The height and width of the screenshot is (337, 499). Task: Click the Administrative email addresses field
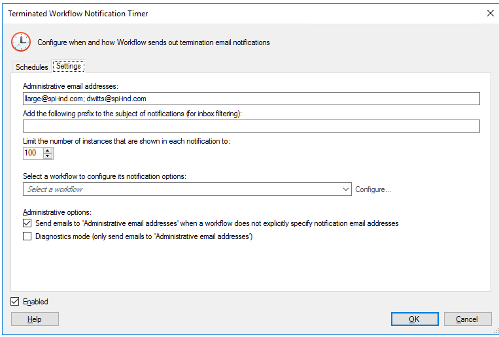click(x=251, y=99)
